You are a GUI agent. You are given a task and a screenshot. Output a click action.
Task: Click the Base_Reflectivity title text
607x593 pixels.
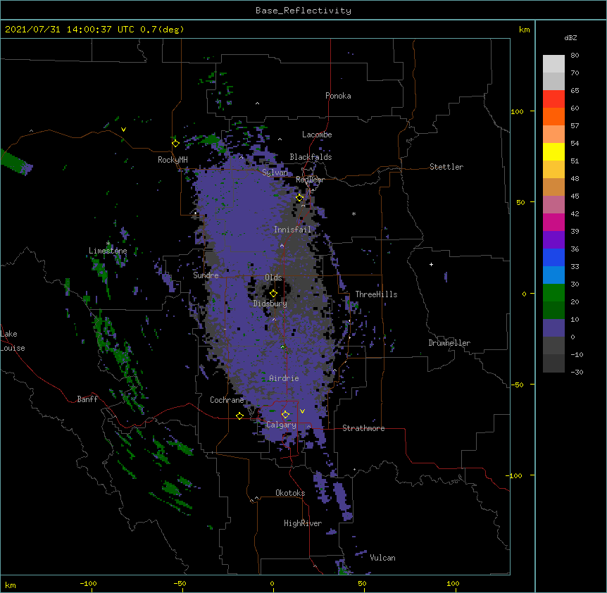coord(303,11)
